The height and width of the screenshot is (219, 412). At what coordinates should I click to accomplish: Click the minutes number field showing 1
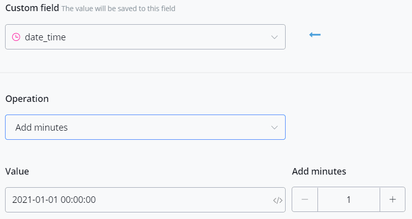click(348, 200)
